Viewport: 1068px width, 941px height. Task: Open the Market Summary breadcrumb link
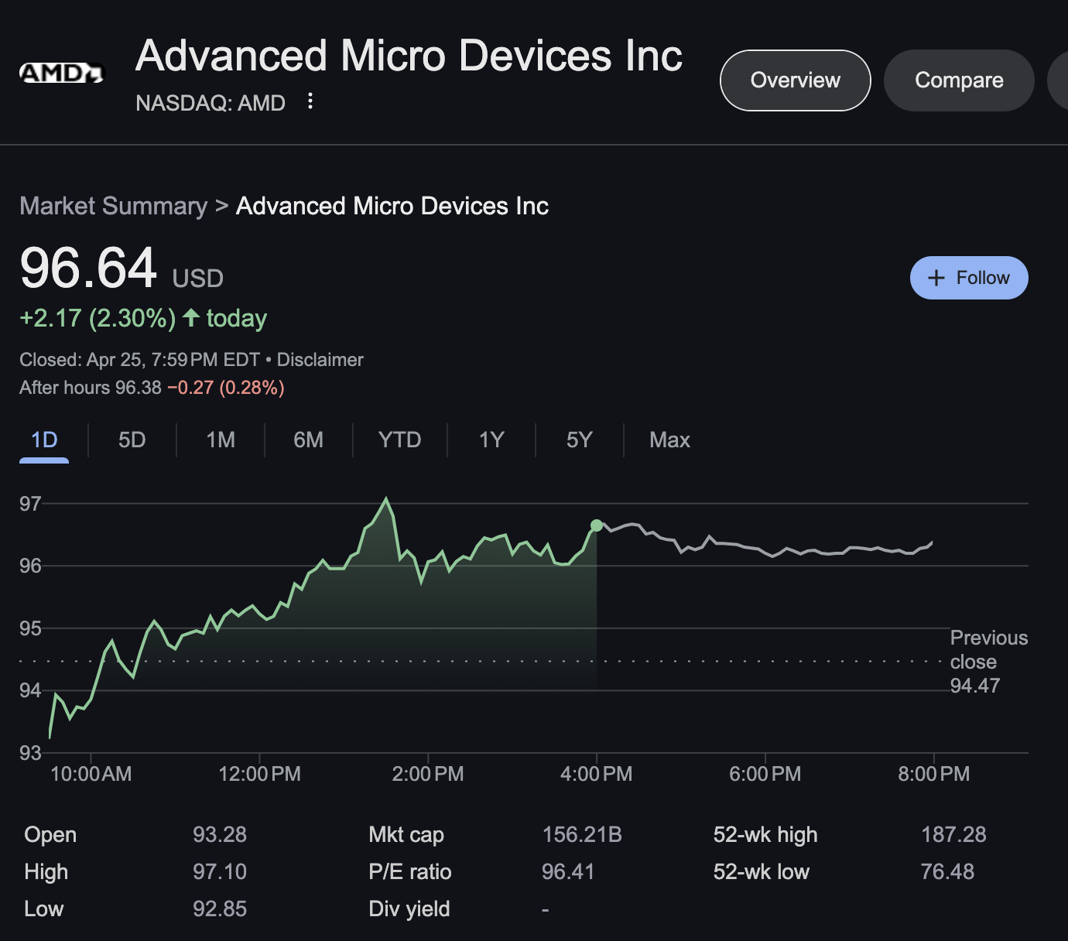point(114,206)
